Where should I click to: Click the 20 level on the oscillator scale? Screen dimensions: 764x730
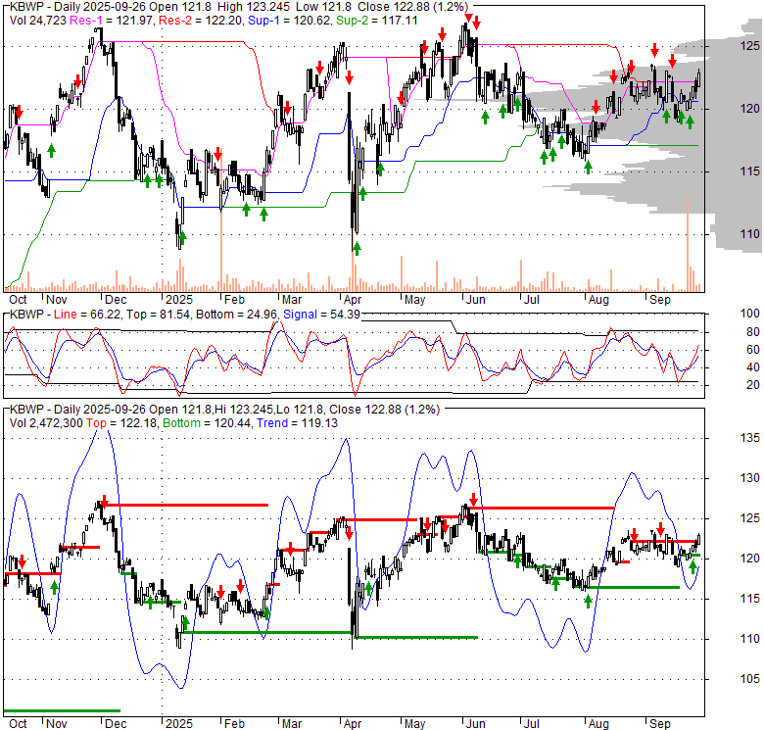[753, 385]
